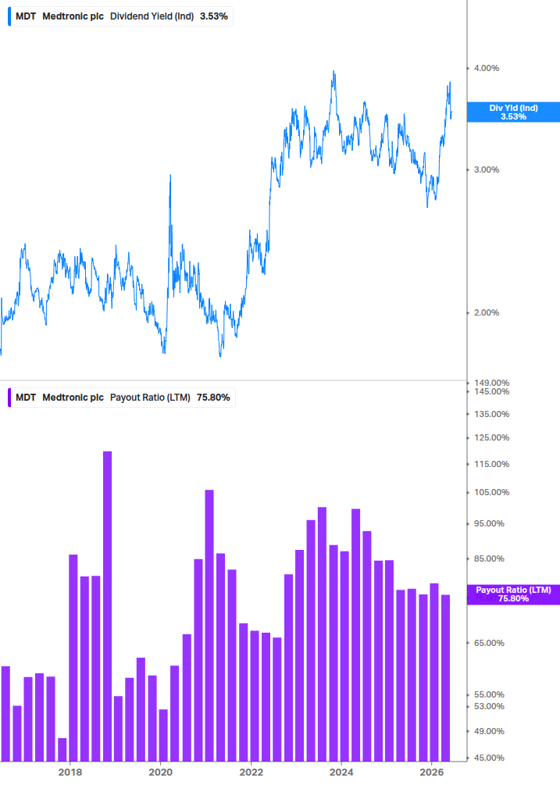Viewport: 560px width, 785px height.
Task: Click the purple Payout Ratio (LTM) 75.80% tag
Action: pyautogui.click(x=513, y=594)
